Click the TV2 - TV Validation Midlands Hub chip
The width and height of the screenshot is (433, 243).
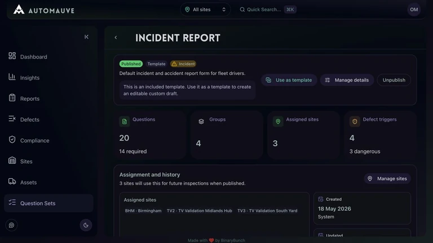point(200,211)
